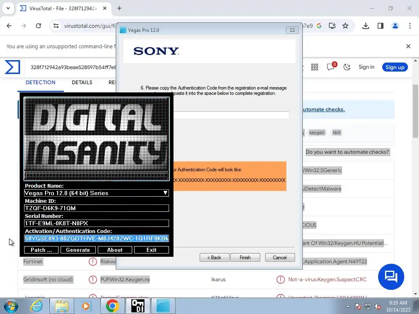Click the automate checks link
The height and width of the screenshot is (314, 419).
pos(323,110)
